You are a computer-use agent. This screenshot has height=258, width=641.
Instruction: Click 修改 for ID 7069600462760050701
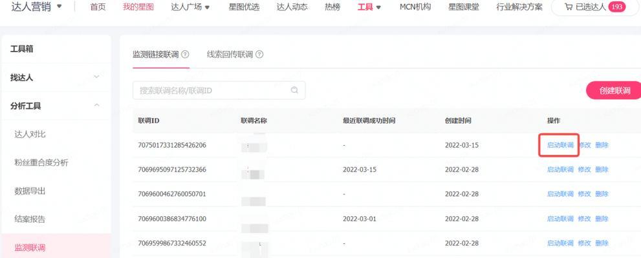point(584,194)
